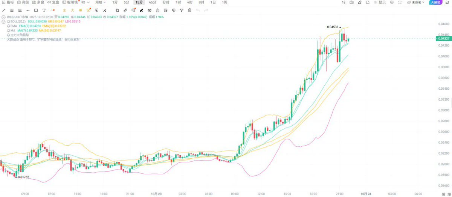Viewport: 452px width, 197px height.
Task: Switch to 1时 timeframe
Action: tap(178, 2)
